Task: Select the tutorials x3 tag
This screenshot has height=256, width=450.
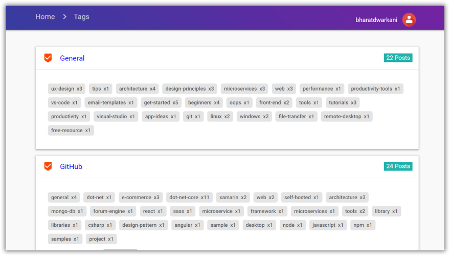Action: (x=343, y=102)
